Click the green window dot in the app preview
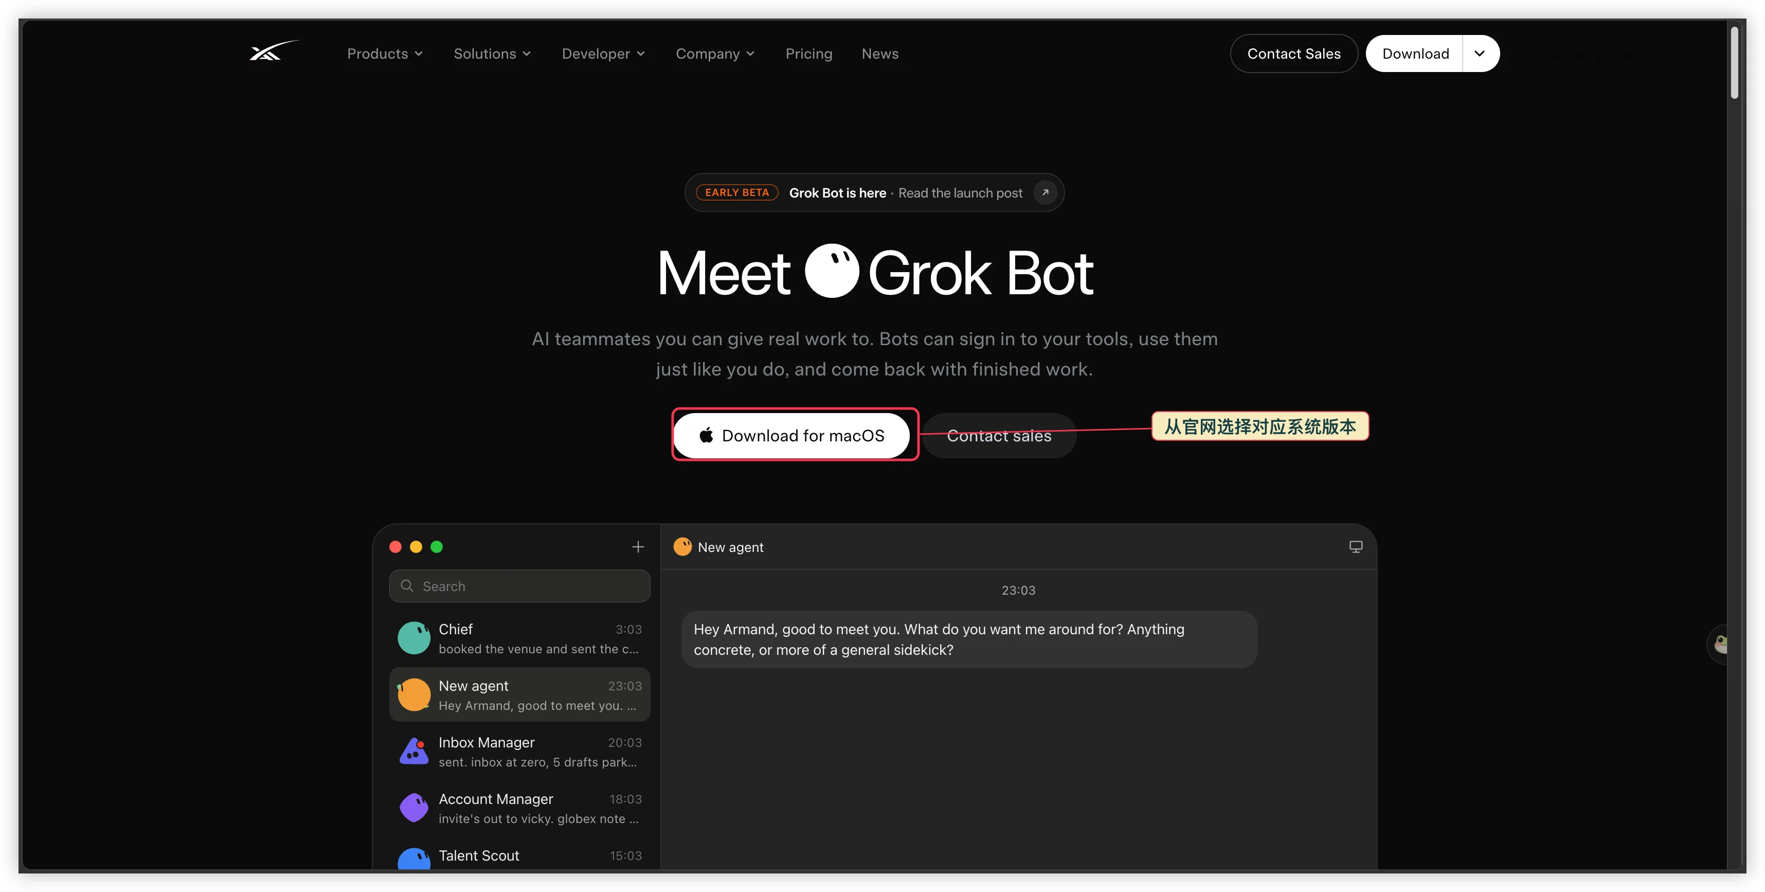Image resolution: width=1765 pixels, height=892 pixels. pyautogui.click(x=437, y=547)
